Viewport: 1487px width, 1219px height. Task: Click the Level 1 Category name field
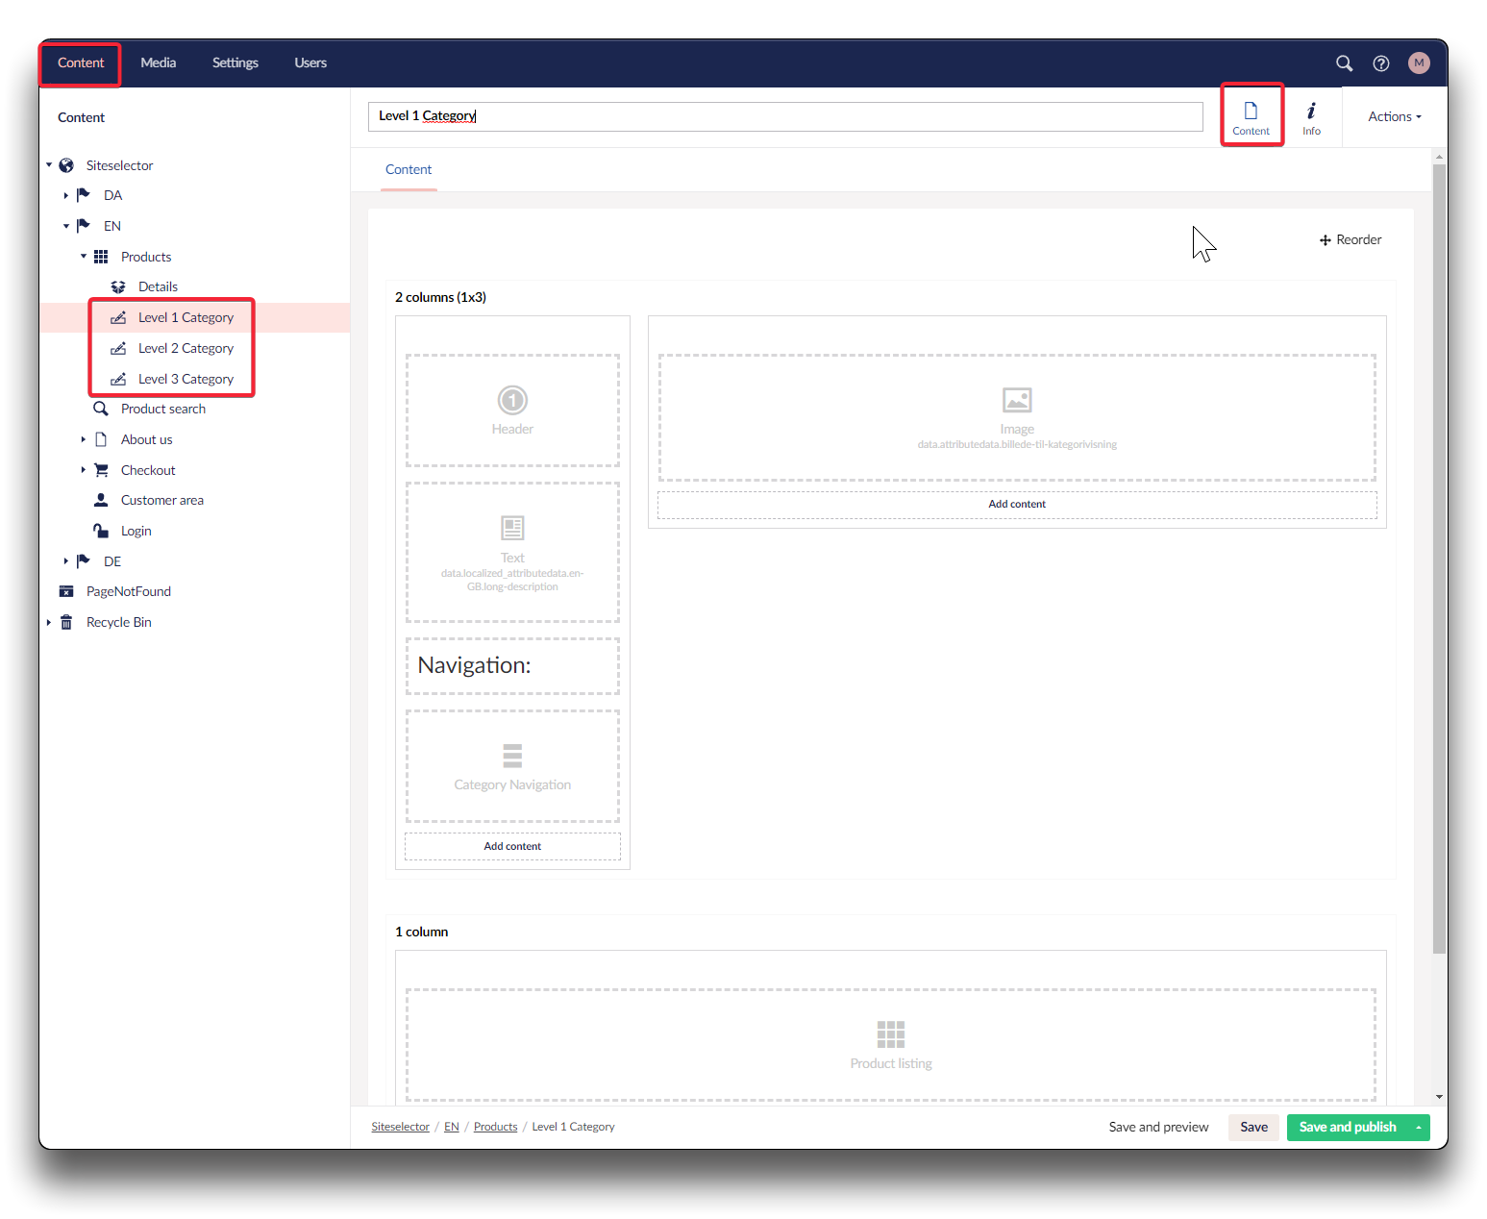coord(784,116)
